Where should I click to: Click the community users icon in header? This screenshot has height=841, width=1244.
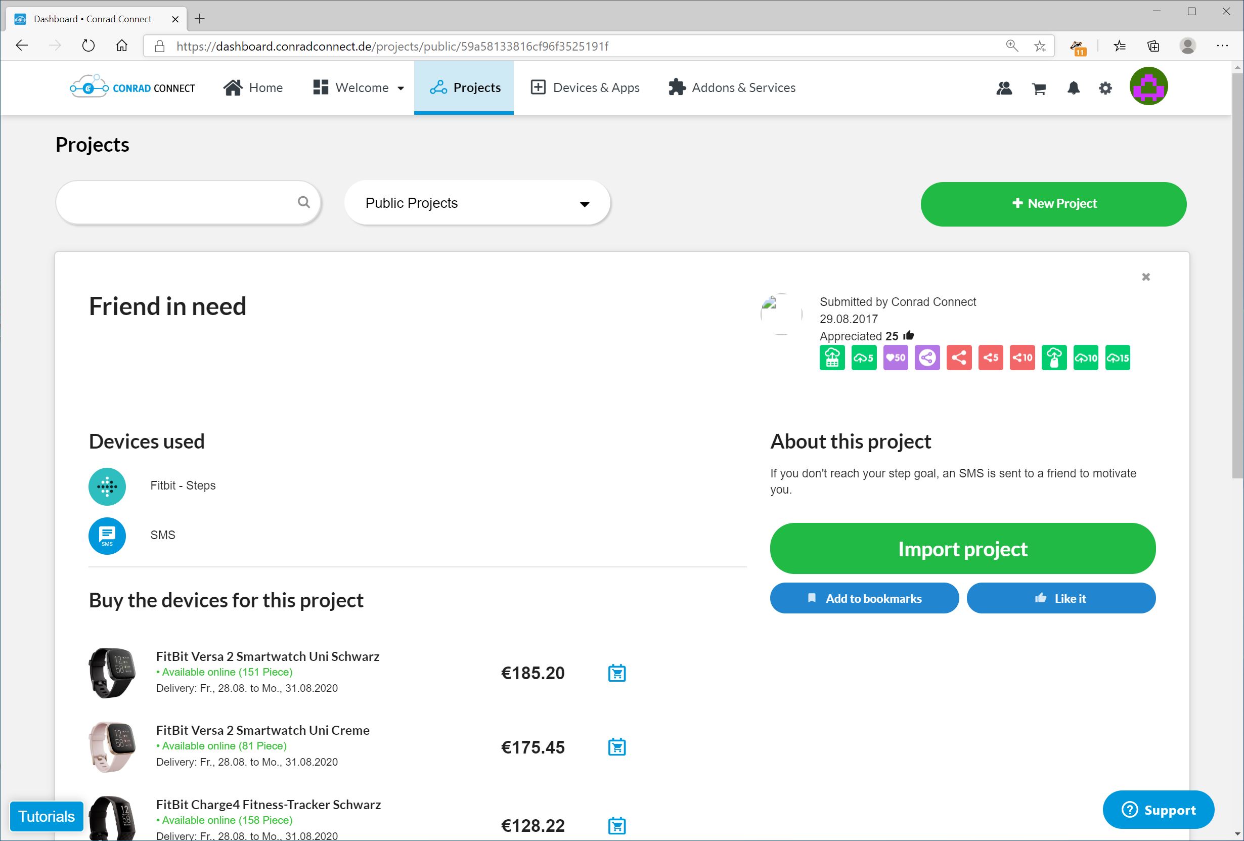[1004, 88]
